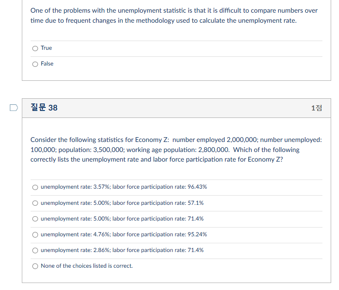This screenshot has width=339, height=290.
Task: Choose the radio button for 4.76% unemployment
Action: [x=35, y=235]
